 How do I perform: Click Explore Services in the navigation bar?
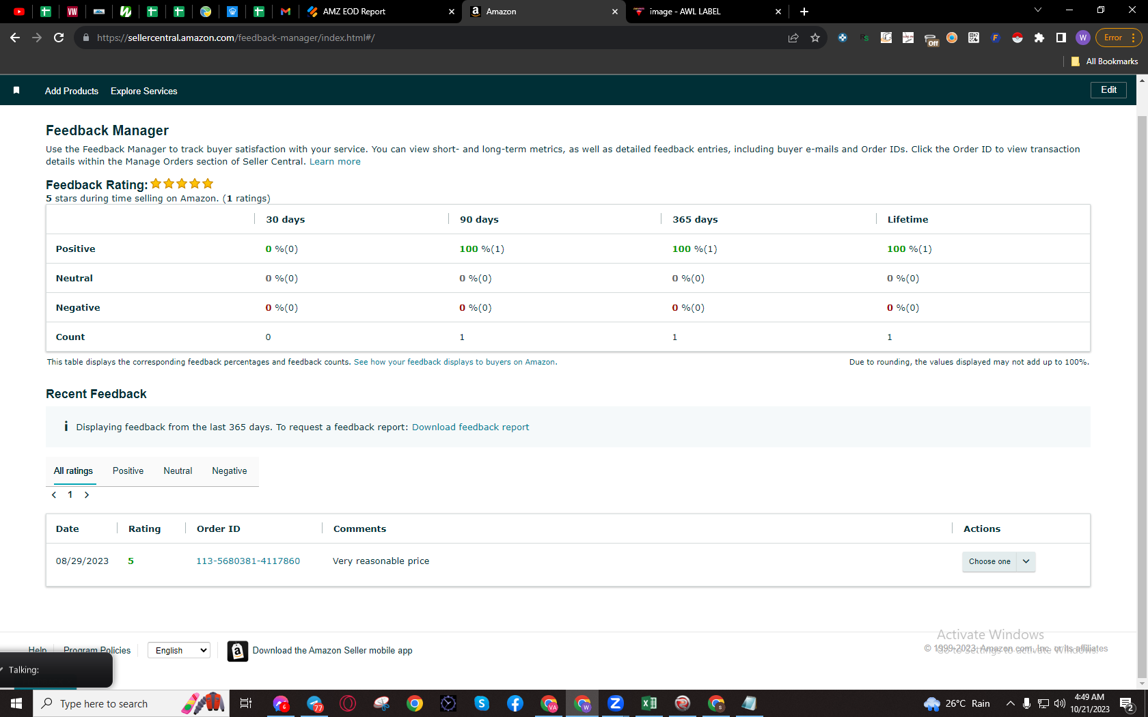coord(144,91)
